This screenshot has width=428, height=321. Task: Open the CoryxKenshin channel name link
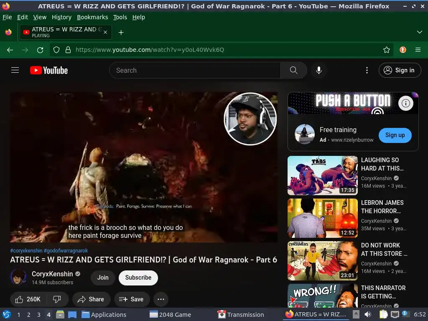click(x=52, y=274)
